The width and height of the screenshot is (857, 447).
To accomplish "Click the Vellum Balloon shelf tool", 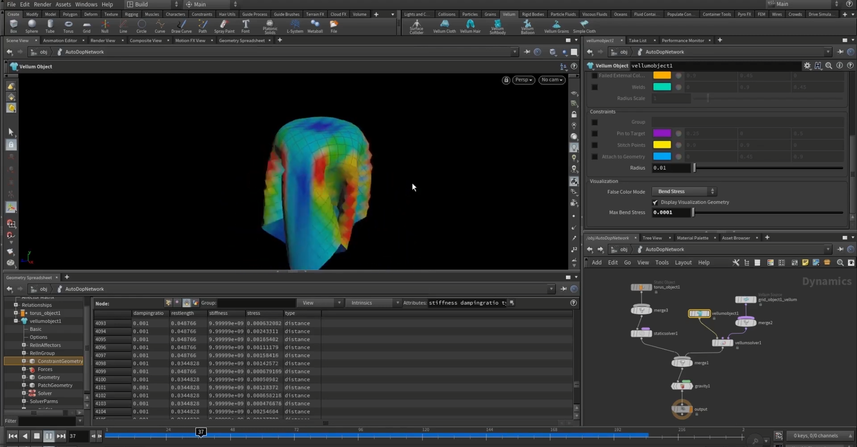I will (527, 26).
